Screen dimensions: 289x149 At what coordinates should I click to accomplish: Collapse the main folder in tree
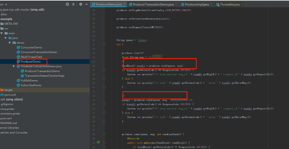(x=2, y=33)
